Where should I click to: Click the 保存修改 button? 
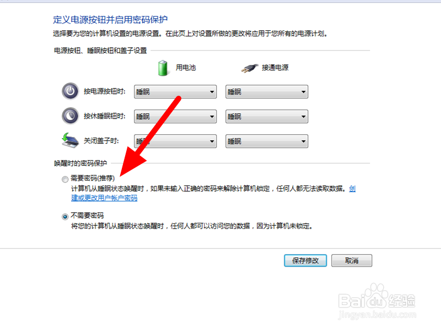(305, 261)
